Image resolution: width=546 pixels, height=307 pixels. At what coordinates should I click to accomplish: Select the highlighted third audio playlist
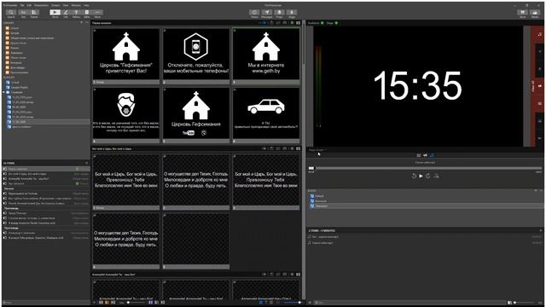pyautogui.click(x=425, y=206)
